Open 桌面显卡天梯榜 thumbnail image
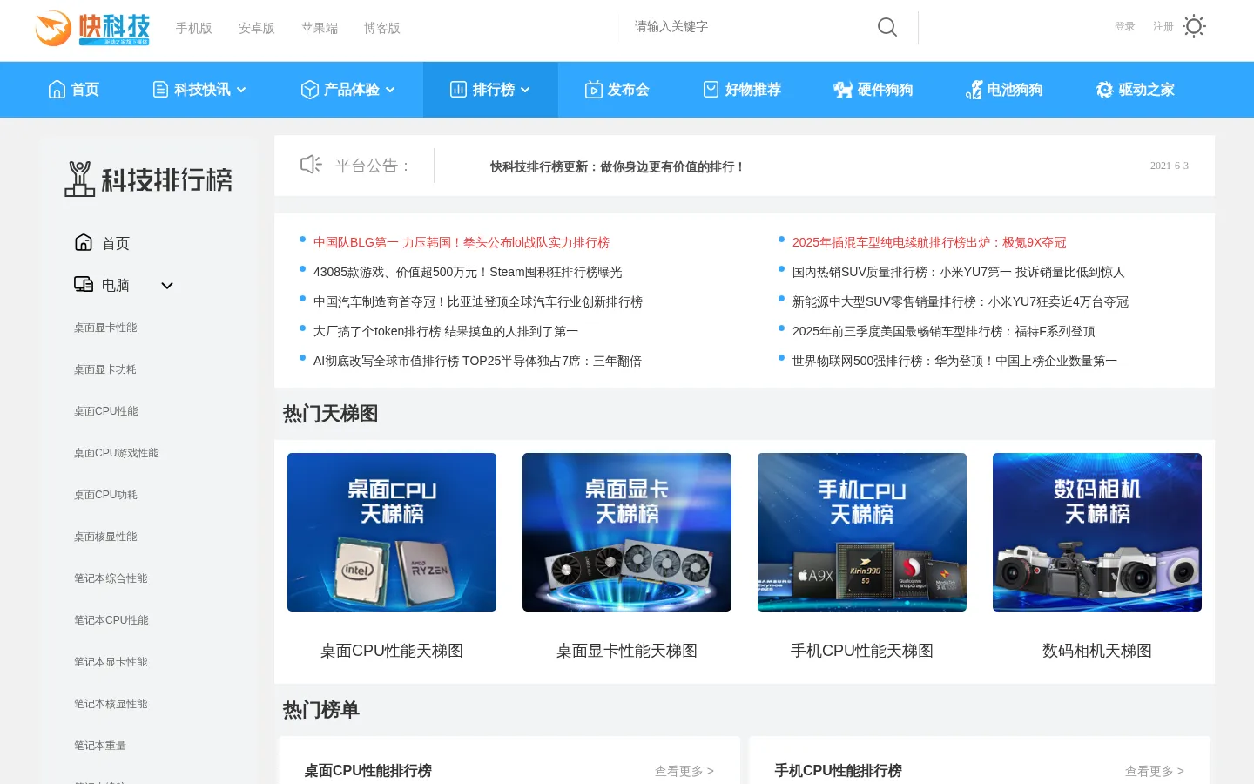The height and width of the screenshot is (784, 1254). [x=627, y=532]
